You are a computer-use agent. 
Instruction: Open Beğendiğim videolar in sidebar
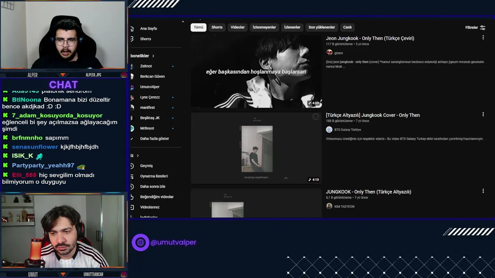(x=157, y=197)
